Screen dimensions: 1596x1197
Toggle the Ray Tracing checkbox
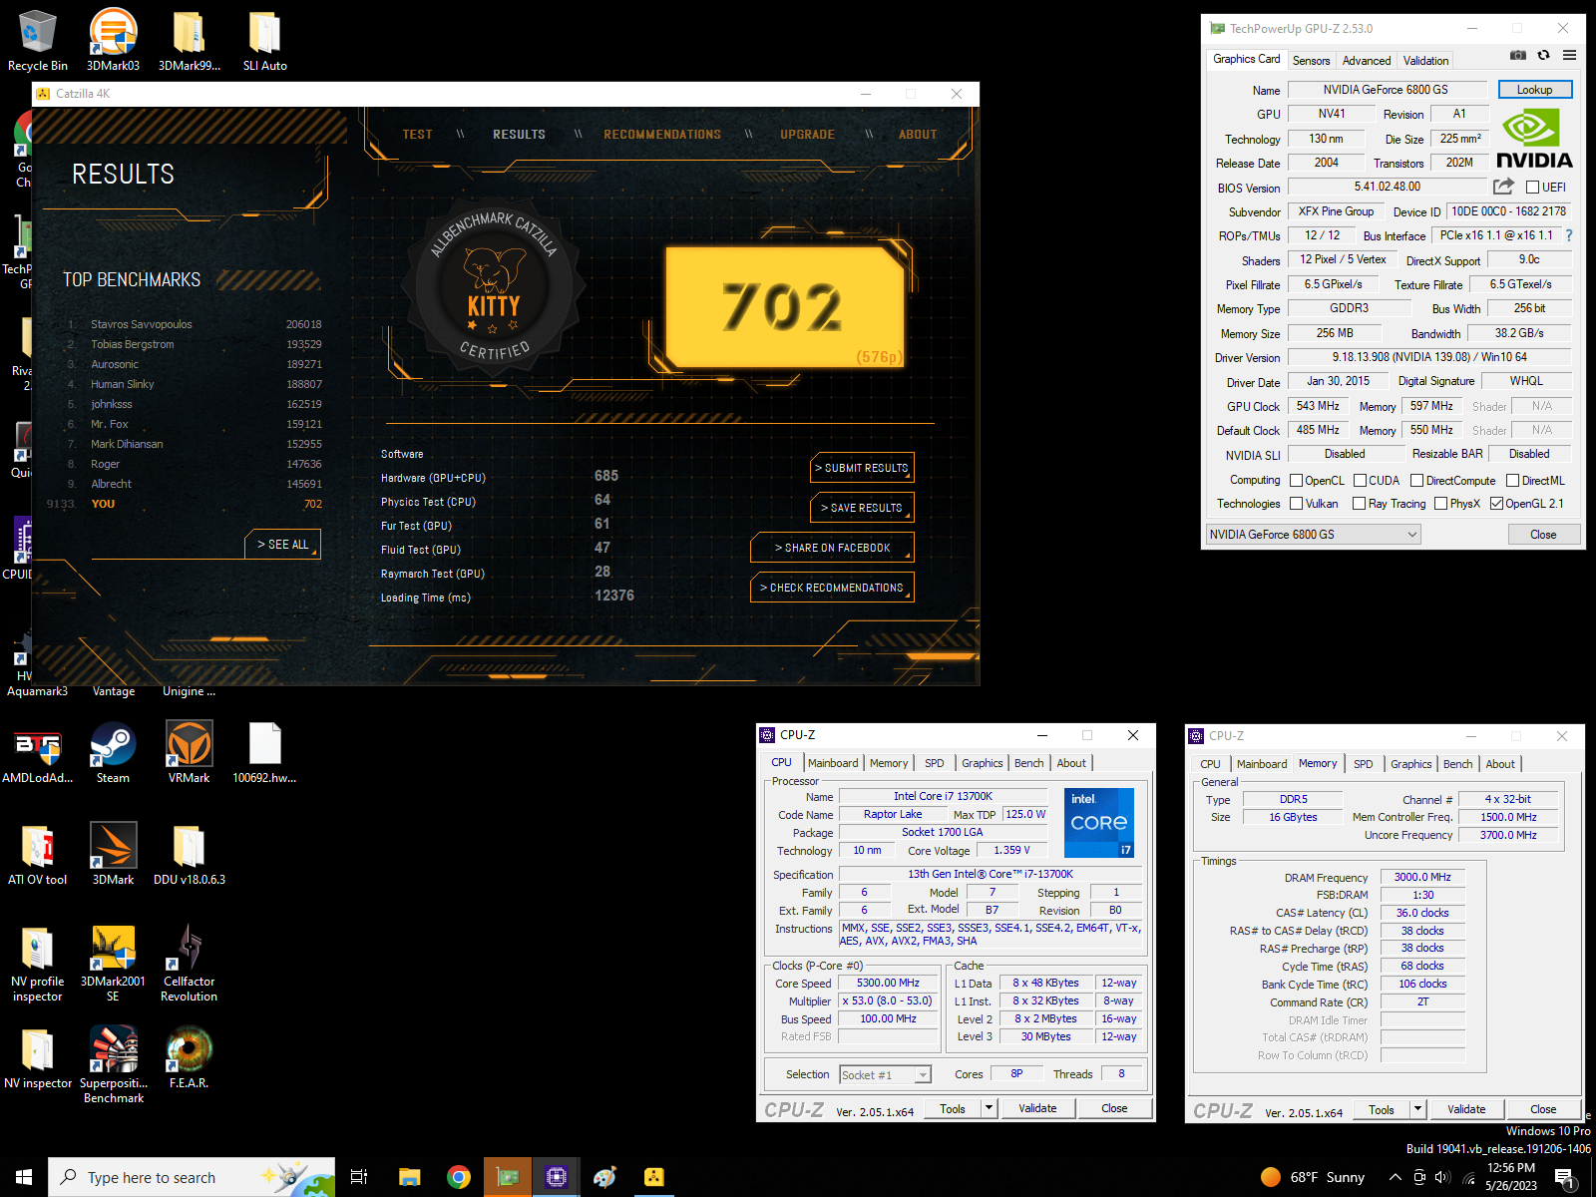pos(1359,504)
